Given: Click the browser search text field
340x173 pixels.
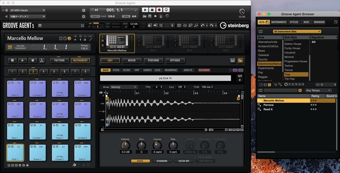Looking at the screenshot, I should pyautogui.click(x=281, y=90).
